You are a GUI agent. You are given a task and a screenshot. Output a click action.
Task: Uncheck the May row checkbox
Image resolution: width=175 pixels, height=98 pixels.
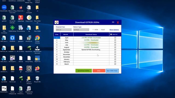(x=115, y=40)
